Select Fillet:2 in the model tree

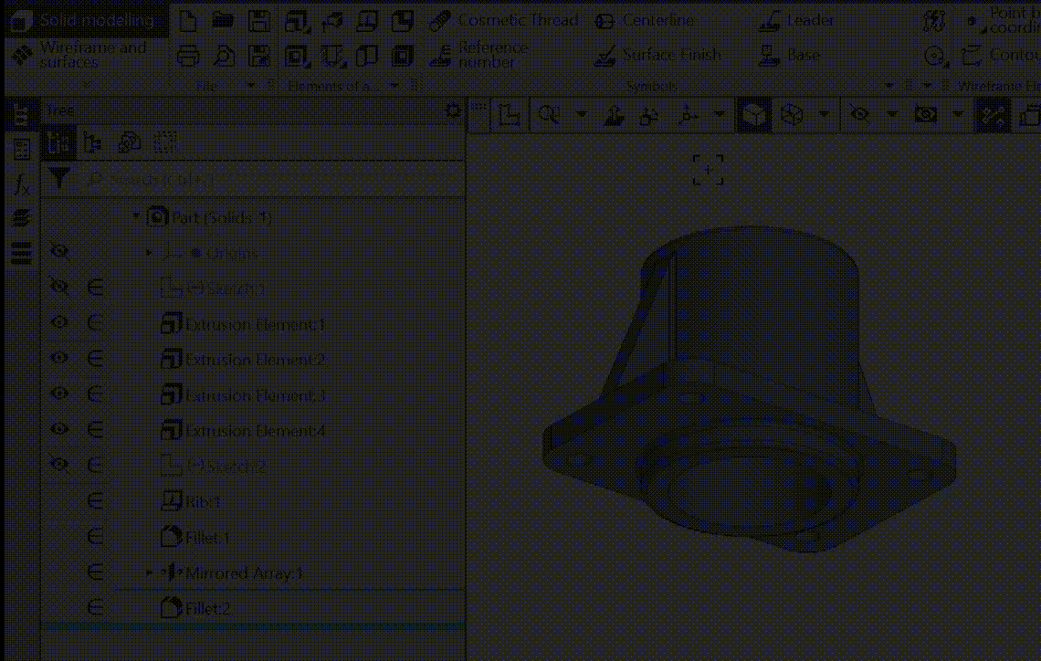[207, 608]
